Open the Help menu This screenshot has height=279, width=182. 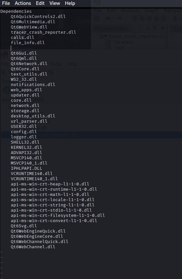pyautogui.click(x=70, y=3)
